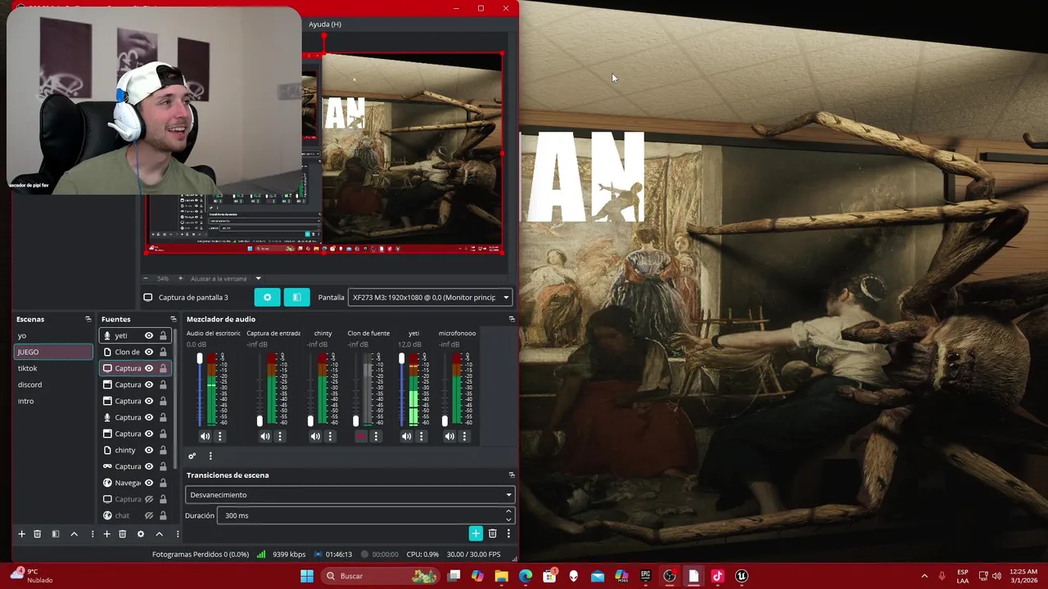Open Epic Games launcher in taskbar

[646, 576]
